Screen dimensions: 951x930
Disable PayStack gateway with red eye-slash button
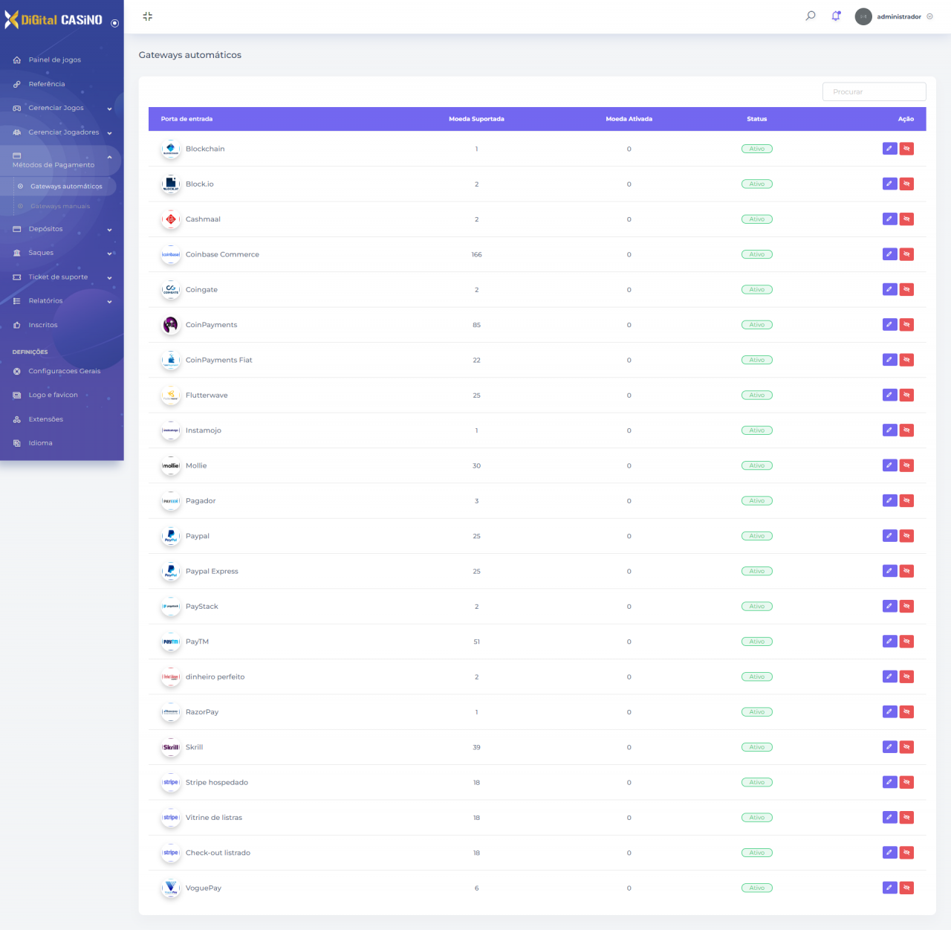pyautogui.click(x=906, y=606)
